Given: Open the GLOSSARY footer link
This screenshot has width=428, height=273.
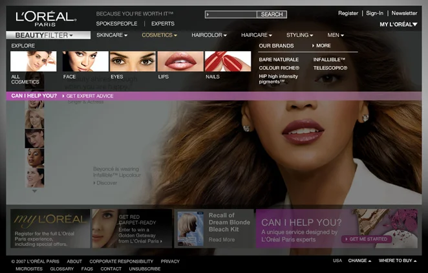Looking at the screenshot, I should coord(62,269).
